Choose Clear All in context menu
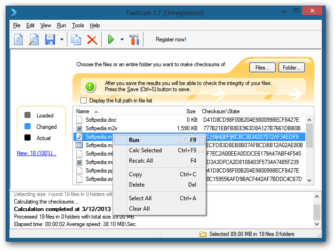 [160, 209]
